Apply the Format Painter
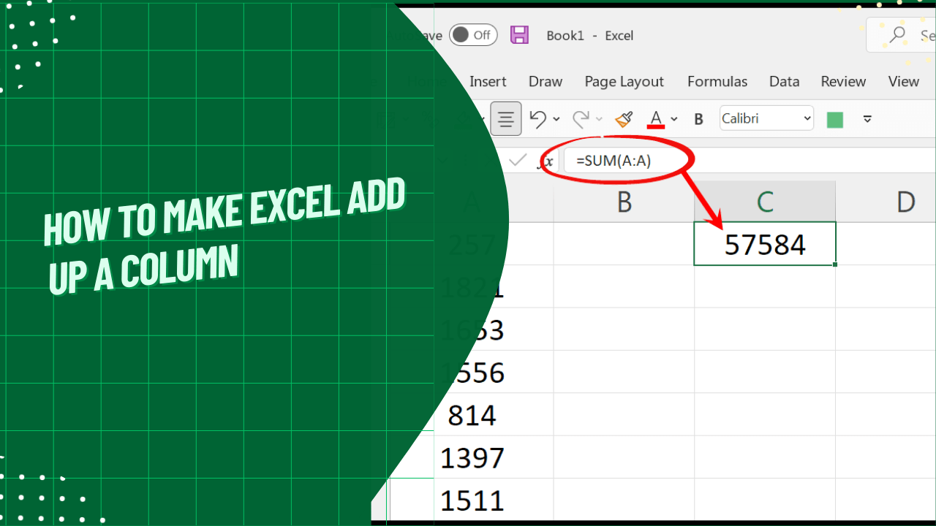Screen dimensions: 936x526 tap(623, 118)
